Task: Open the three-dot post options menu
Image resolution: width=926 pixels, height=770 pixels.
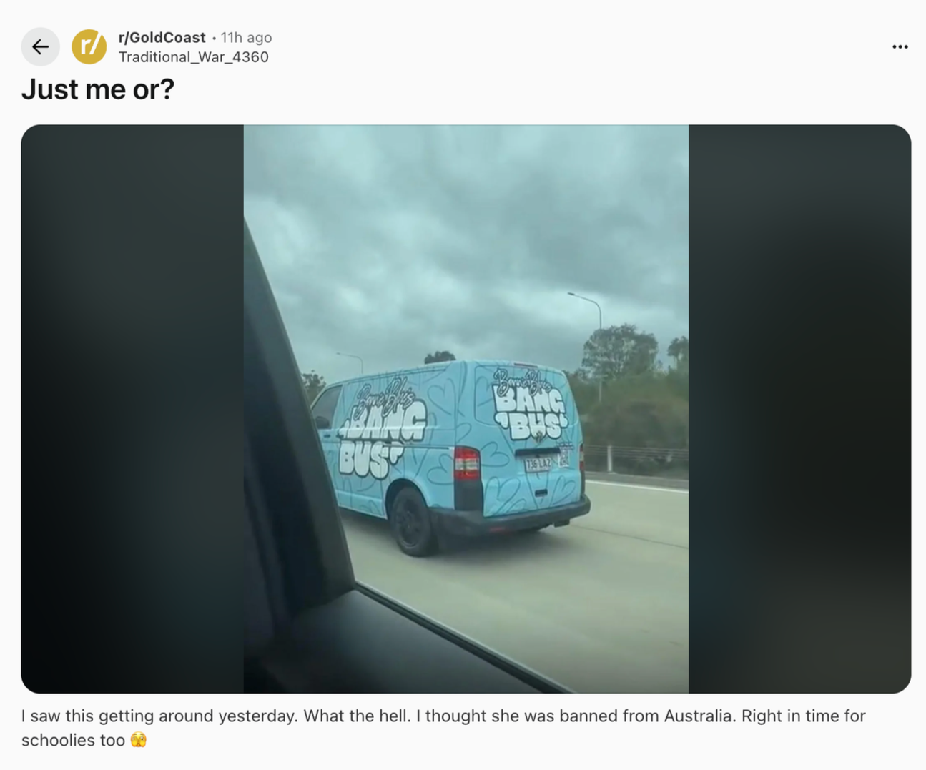Action: coord(900,47)
